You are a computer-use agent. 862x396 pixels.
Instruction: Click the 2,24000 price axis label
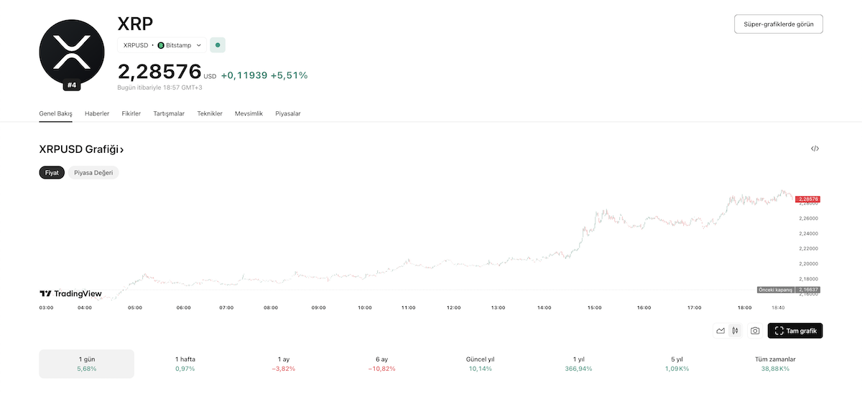809,233
